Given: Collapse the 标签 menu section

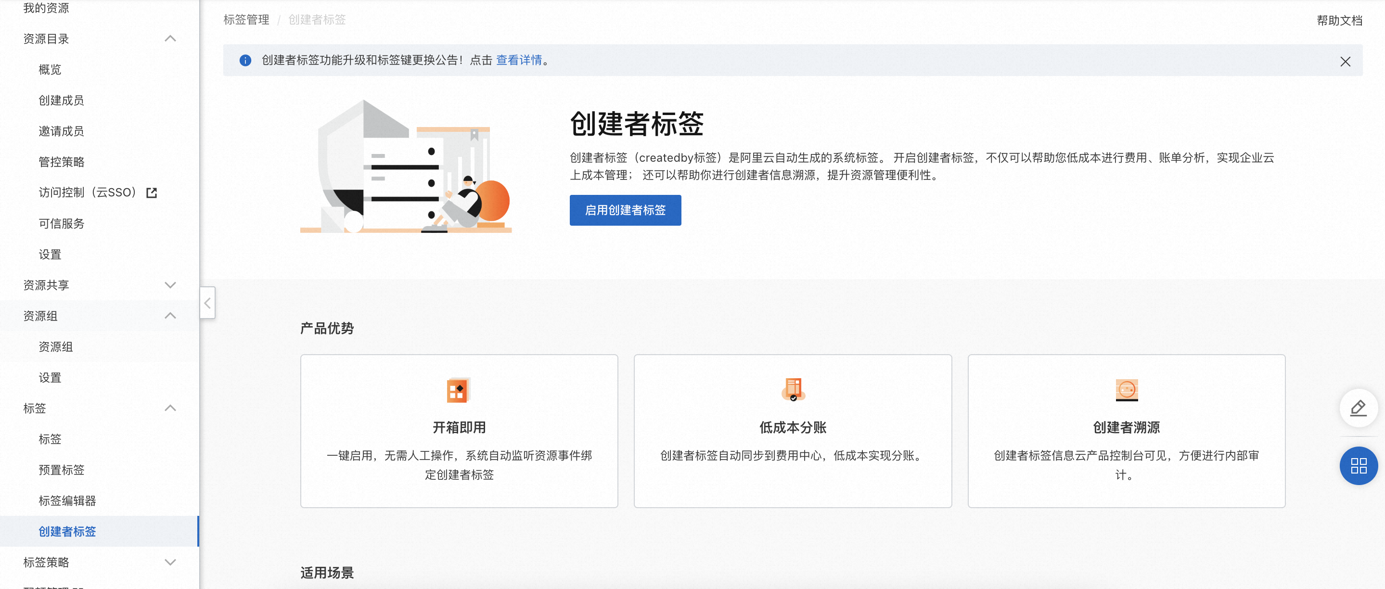Looking at the screenshot, I should [170, 408].
